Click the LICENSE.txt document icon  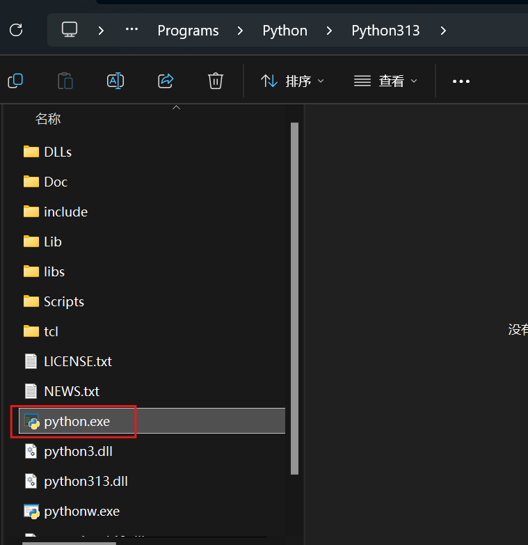[31, 361]
